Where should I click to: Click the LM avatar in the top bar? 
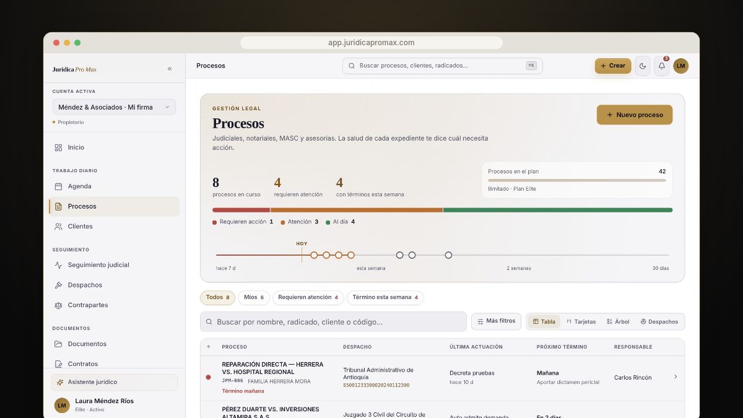pos(681,66)
